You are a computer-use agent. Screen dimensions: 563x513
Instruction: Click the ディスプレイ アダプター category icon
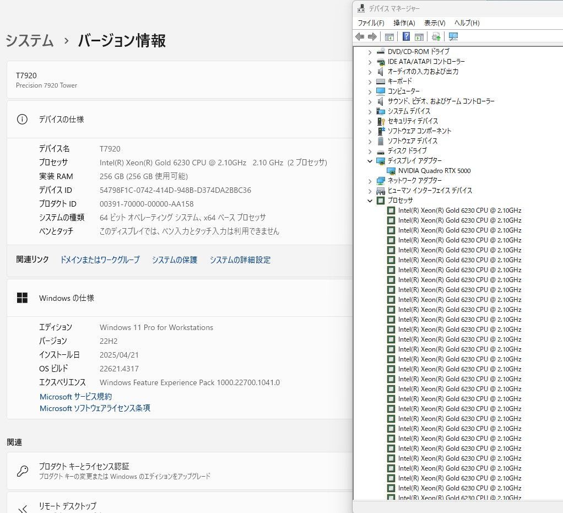pos(381,161)
